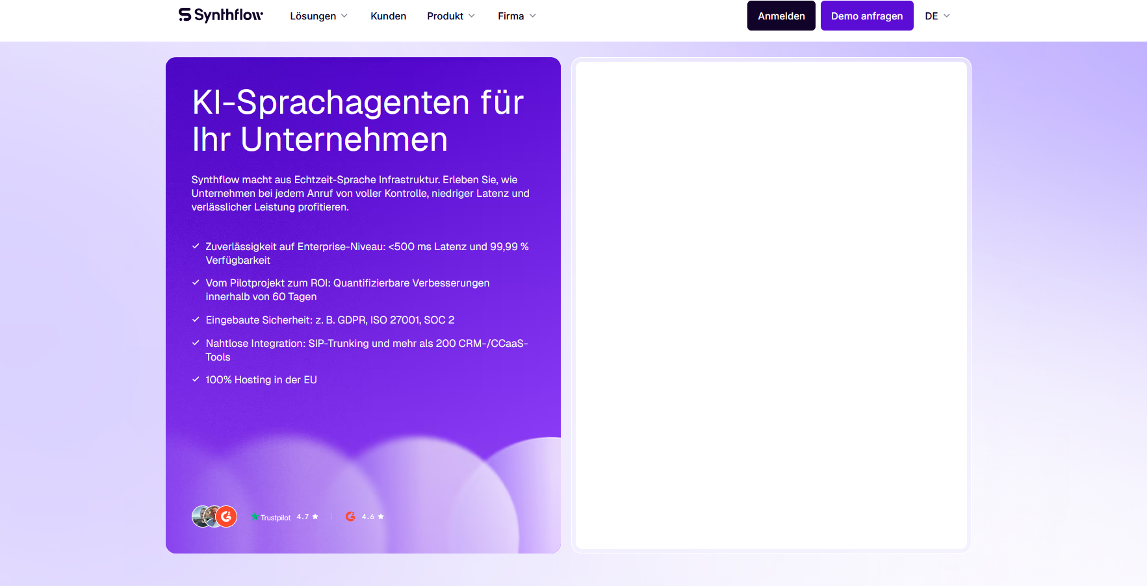Click the paragraph starting "Synthflow macht aus Echtzeit-Sprache"
Image resolution: width=1147 pixels, height=586 pixels.
[361, 194]
